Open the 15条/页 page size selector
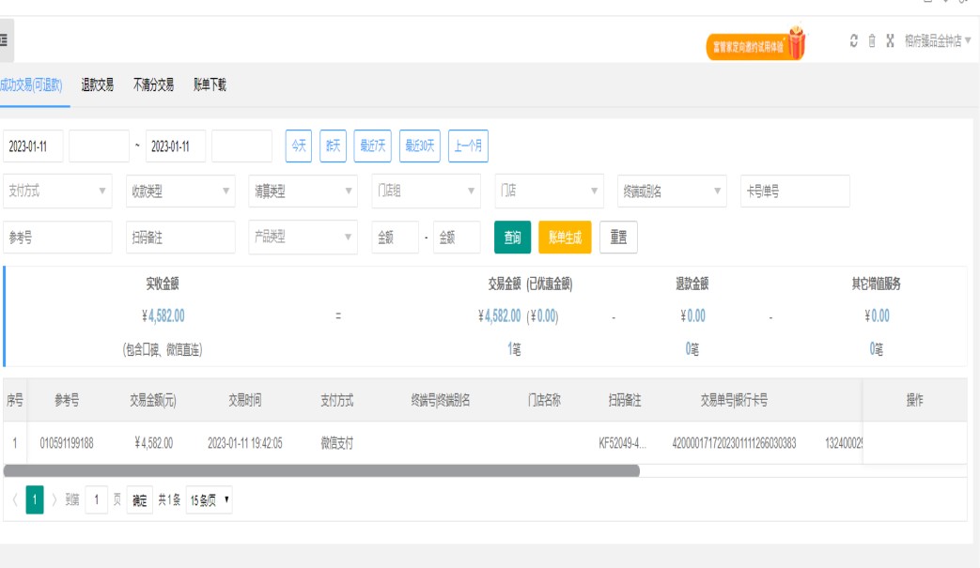The height and width of the screenshot is (568, 980). [x=209, y=500]
